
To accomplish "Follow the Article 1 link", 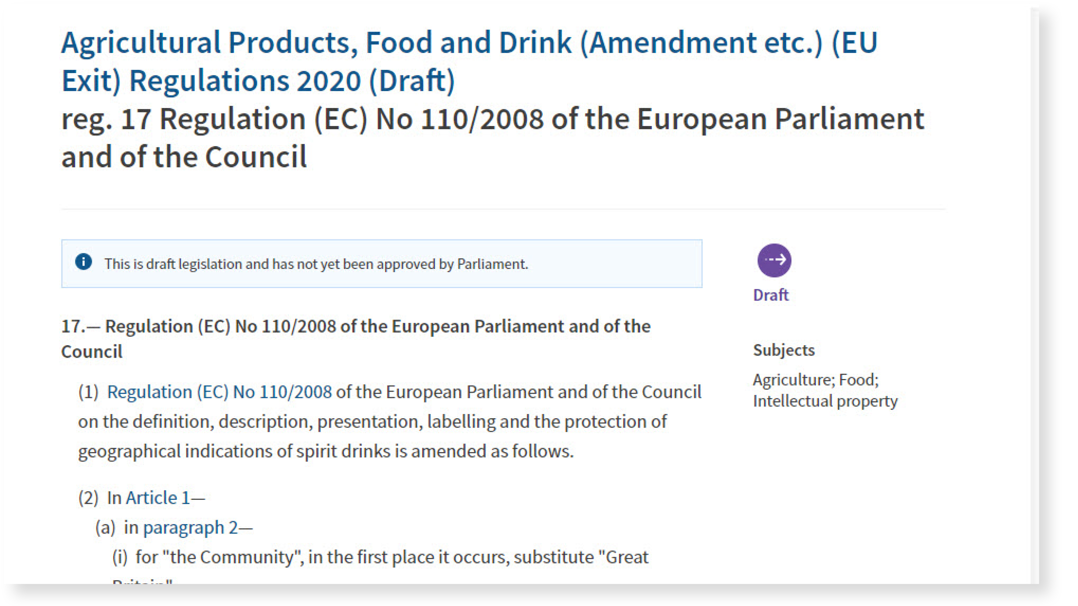I will (x=158, y=498).
